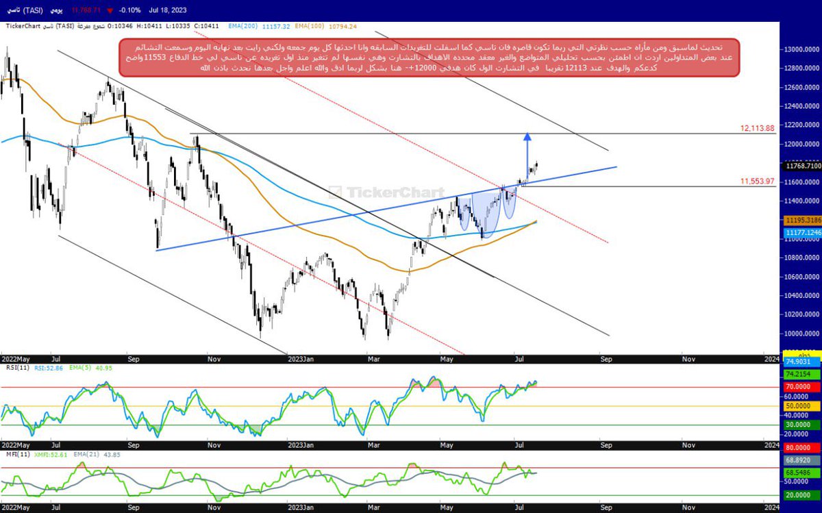Select the H:10411 high value
The width and height of the screenshot is (822, 513).
[148, 26]
